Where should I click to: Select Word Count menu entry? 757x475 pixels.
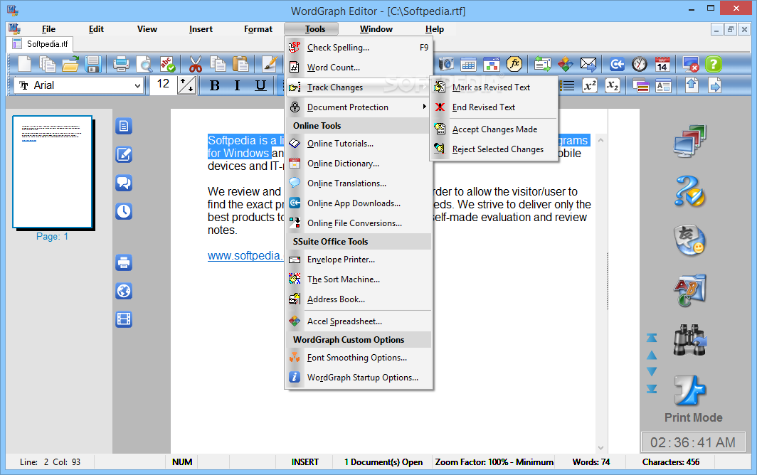coord(359,68)
